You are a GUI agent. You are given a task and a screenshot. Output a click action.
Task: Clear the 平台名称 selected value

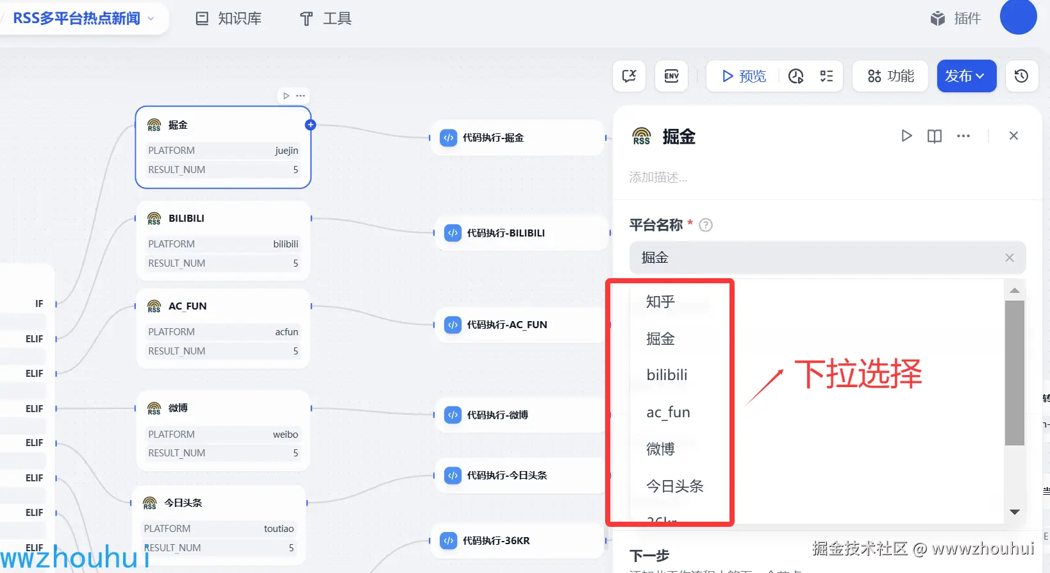(1010, 258)
